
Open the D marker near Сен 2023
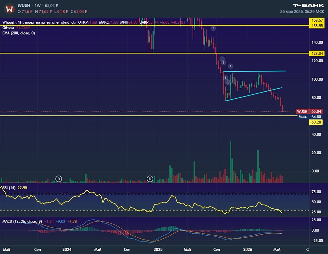point(59,179)
